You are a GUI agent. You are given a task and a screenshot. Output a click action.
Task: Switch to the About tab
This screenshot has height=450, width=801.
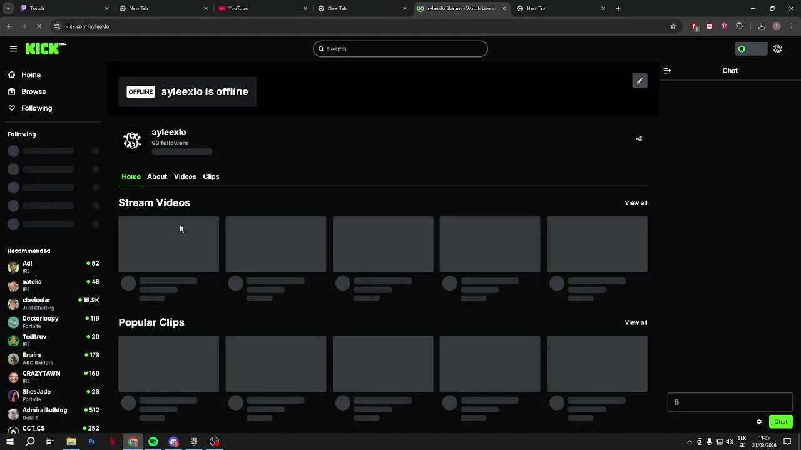click(157, 176)
